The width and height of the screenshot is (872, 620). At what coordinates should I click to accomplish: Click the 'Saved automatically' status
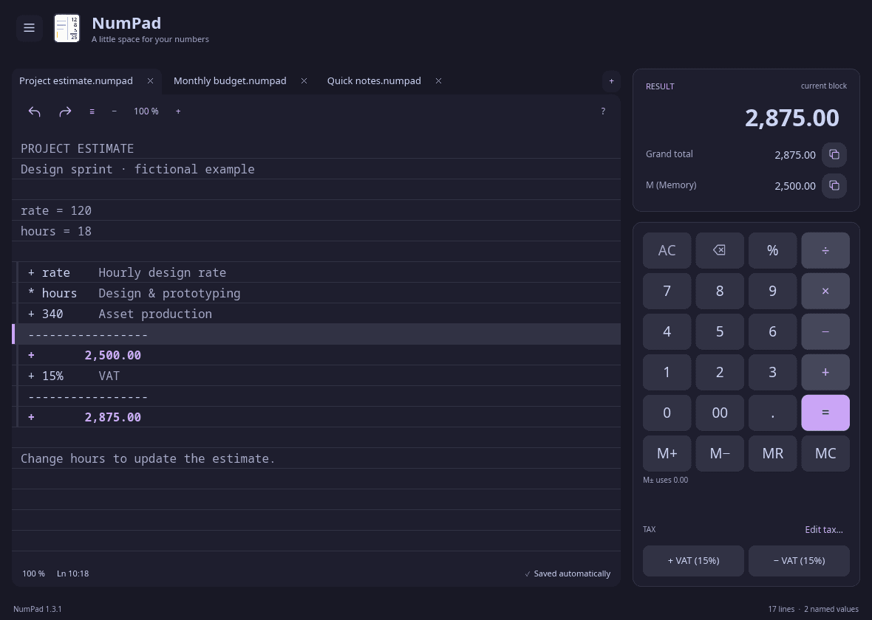568,574
